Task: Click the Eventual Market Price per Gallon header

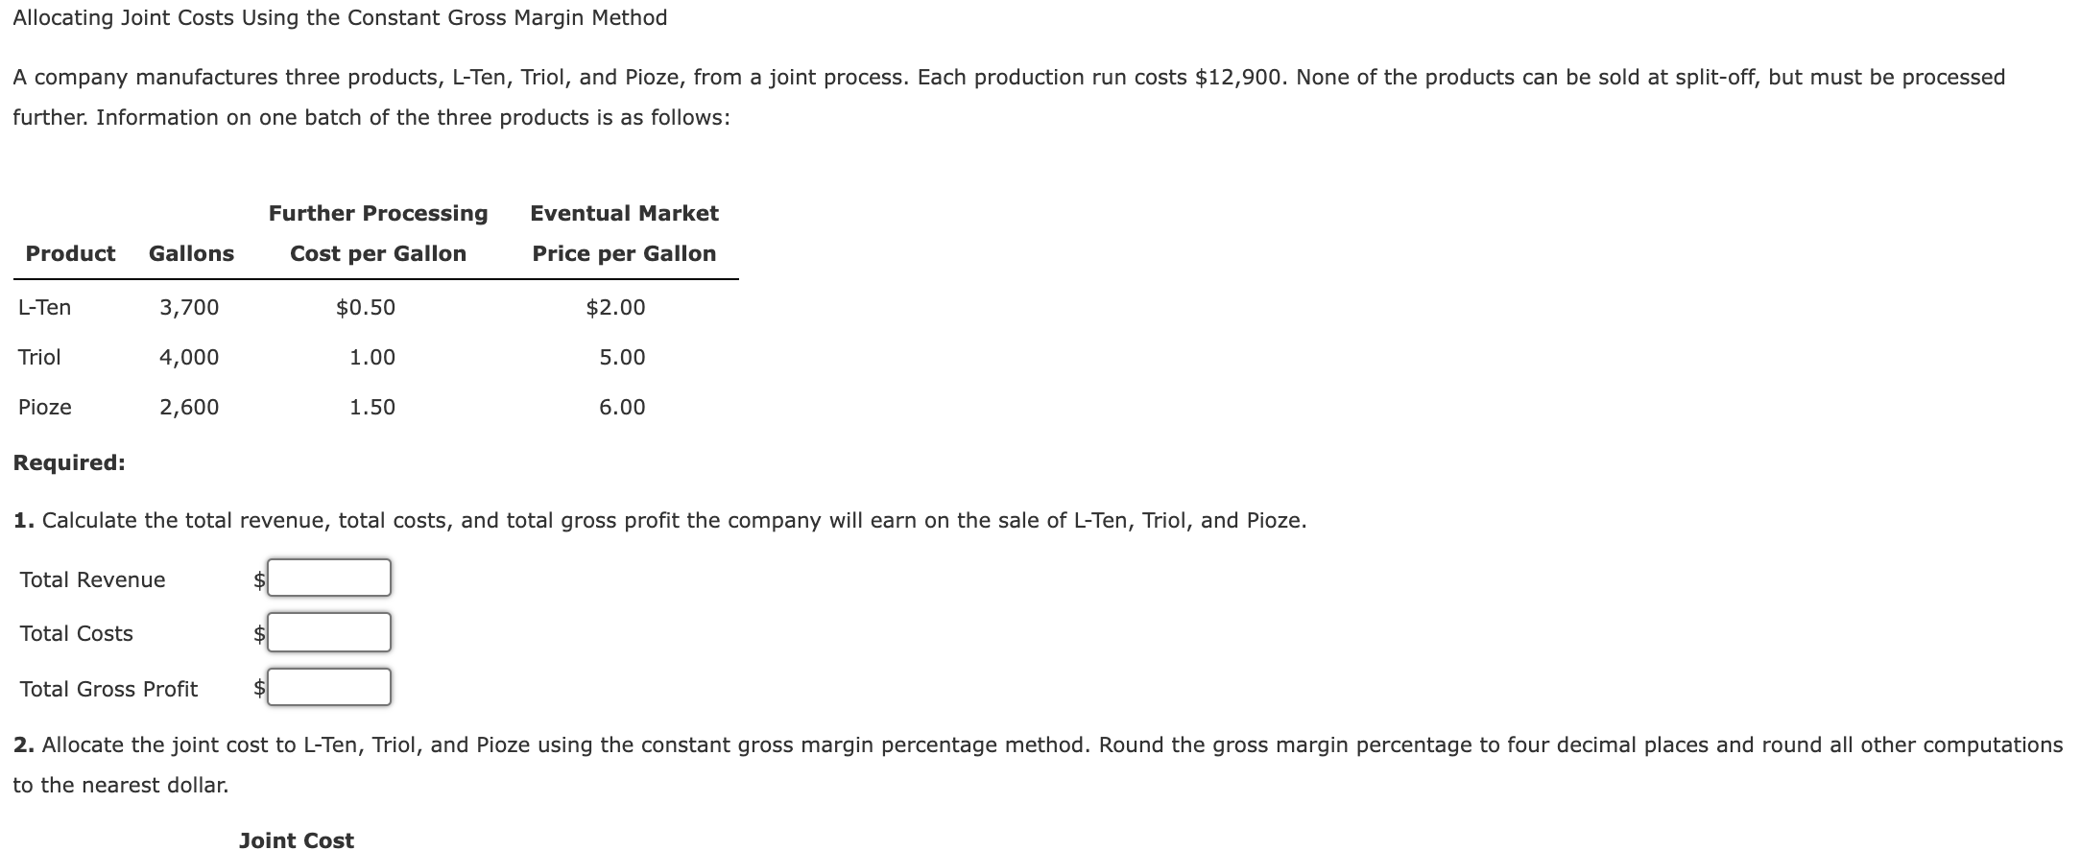Action: coord(623,233)
